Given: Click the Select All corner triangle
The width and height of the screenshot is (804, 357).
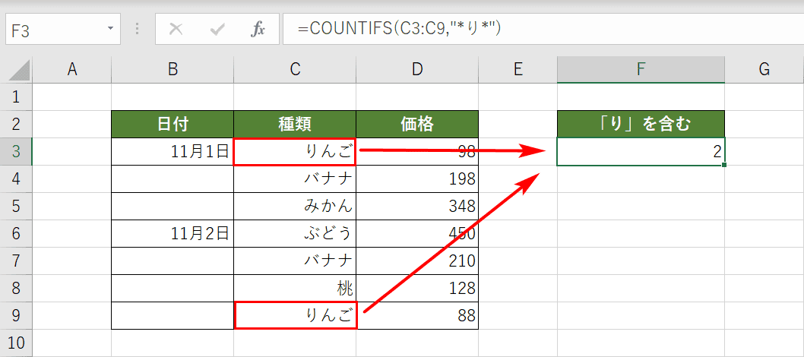Looking at the screenshot, I should [x=19, y=69].
